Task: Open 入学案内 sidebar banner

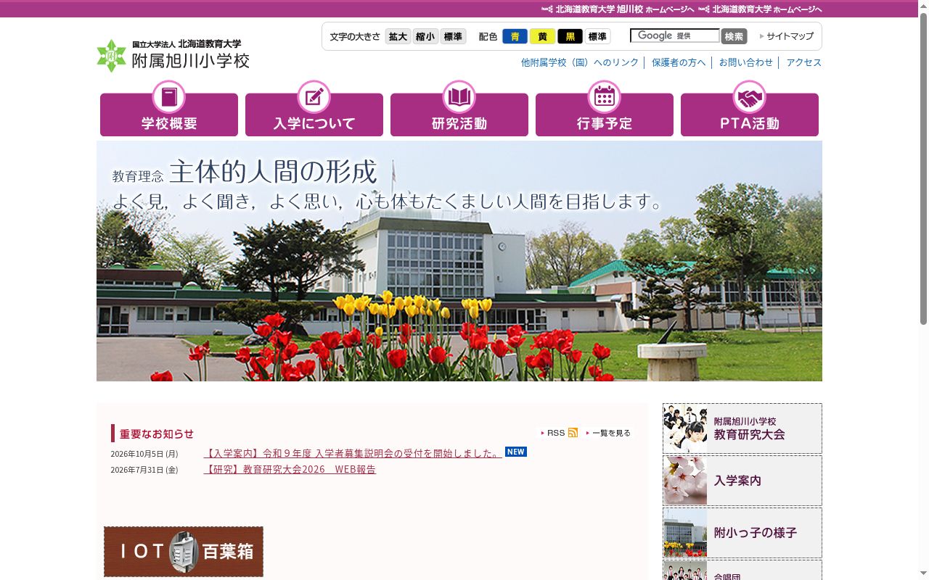Action: tap(742, 481)
